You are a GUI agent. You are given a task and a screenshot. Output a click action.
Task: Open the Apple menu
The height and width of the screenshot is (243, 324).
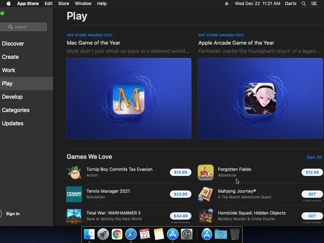(x=9, y=3)
